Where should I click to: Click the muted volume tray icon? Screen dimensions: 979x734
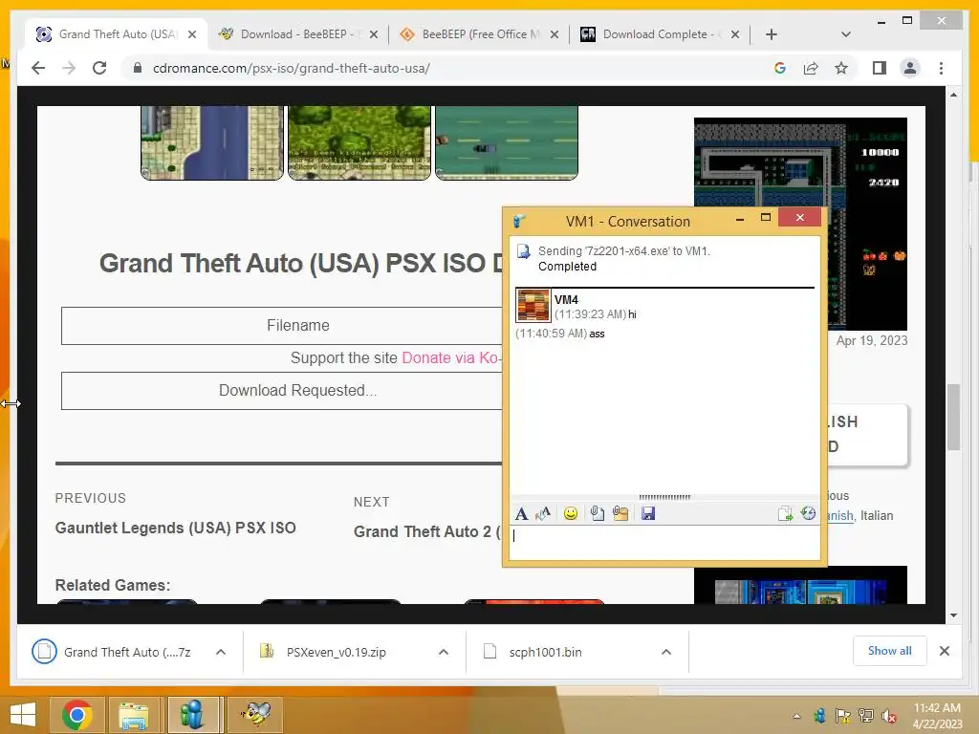coord(889,716)
